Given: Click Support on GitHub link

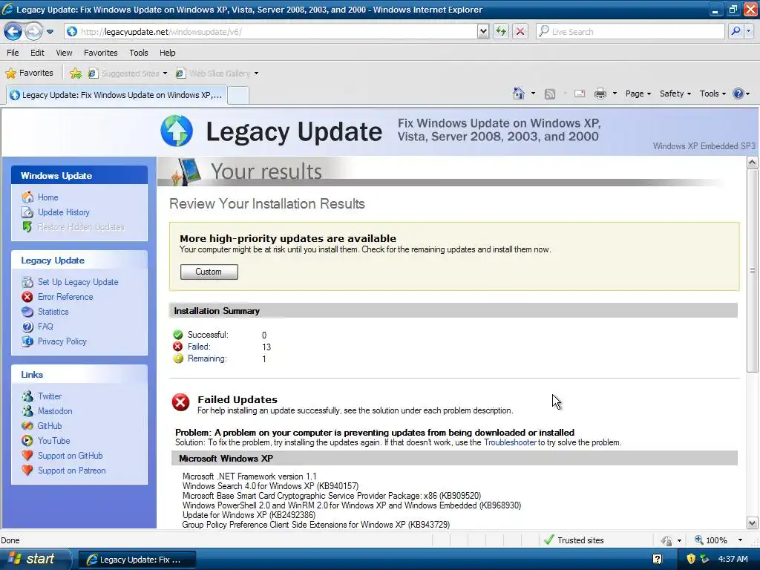Looking at the screenshot, I should [x=71, y=456].
